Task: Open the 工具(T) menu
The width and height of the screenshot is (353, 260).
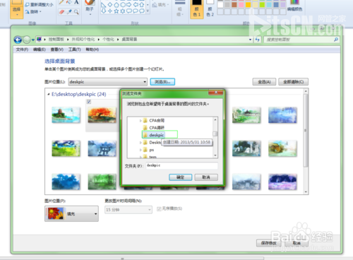Action: point(75,49)
